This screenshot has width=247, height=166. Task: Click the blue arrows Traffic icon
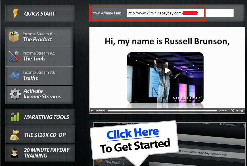coord(14,75)
